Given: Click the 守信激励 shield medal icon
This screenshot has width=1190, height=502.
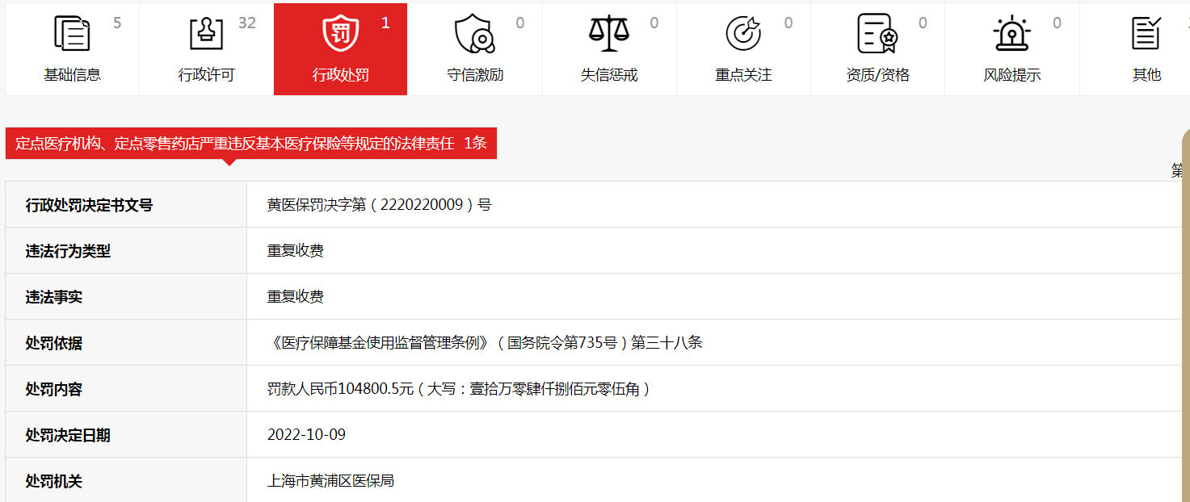Looking at the screenshot, I should click(474, 34).
